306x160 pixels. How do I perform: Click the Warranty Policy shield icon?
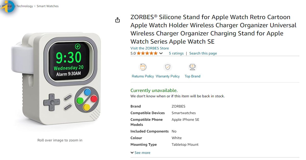tap(168, 67)
